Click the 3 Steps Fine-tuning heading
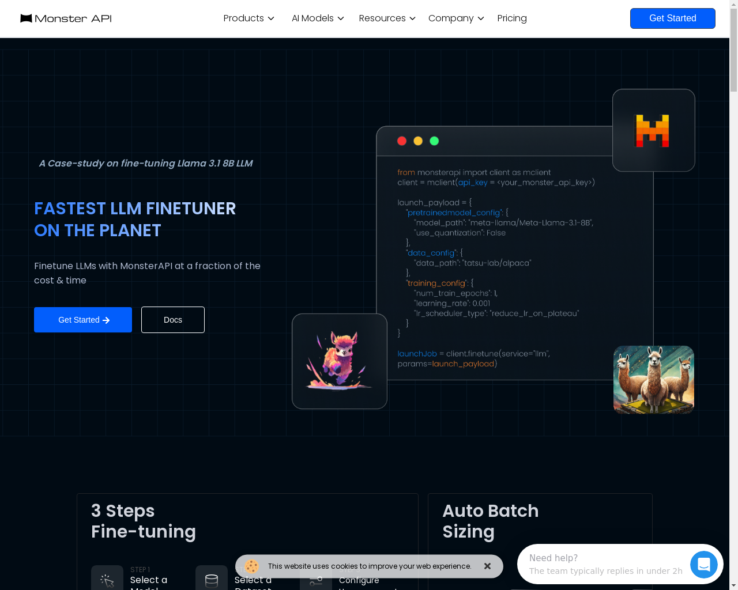 tap(144, 521)
